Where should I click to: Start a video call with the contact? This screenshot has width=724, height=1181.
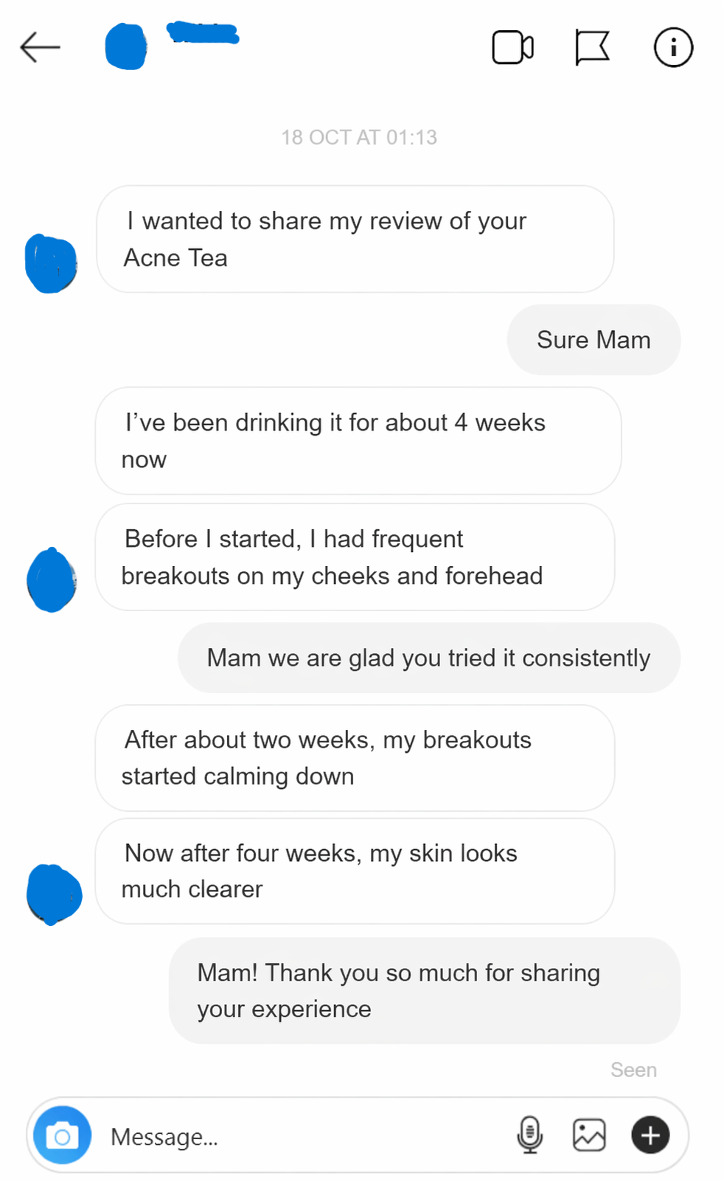[512, 46]
